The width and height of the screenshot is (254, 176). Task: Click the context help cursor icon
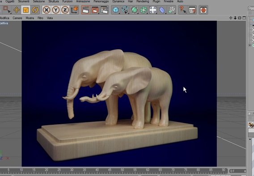tap(183, 10)
